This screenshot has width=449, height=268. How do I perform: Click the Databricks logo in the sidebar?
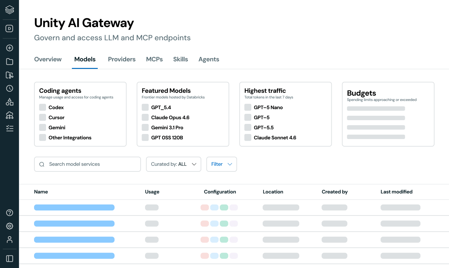tap(9, 10)
